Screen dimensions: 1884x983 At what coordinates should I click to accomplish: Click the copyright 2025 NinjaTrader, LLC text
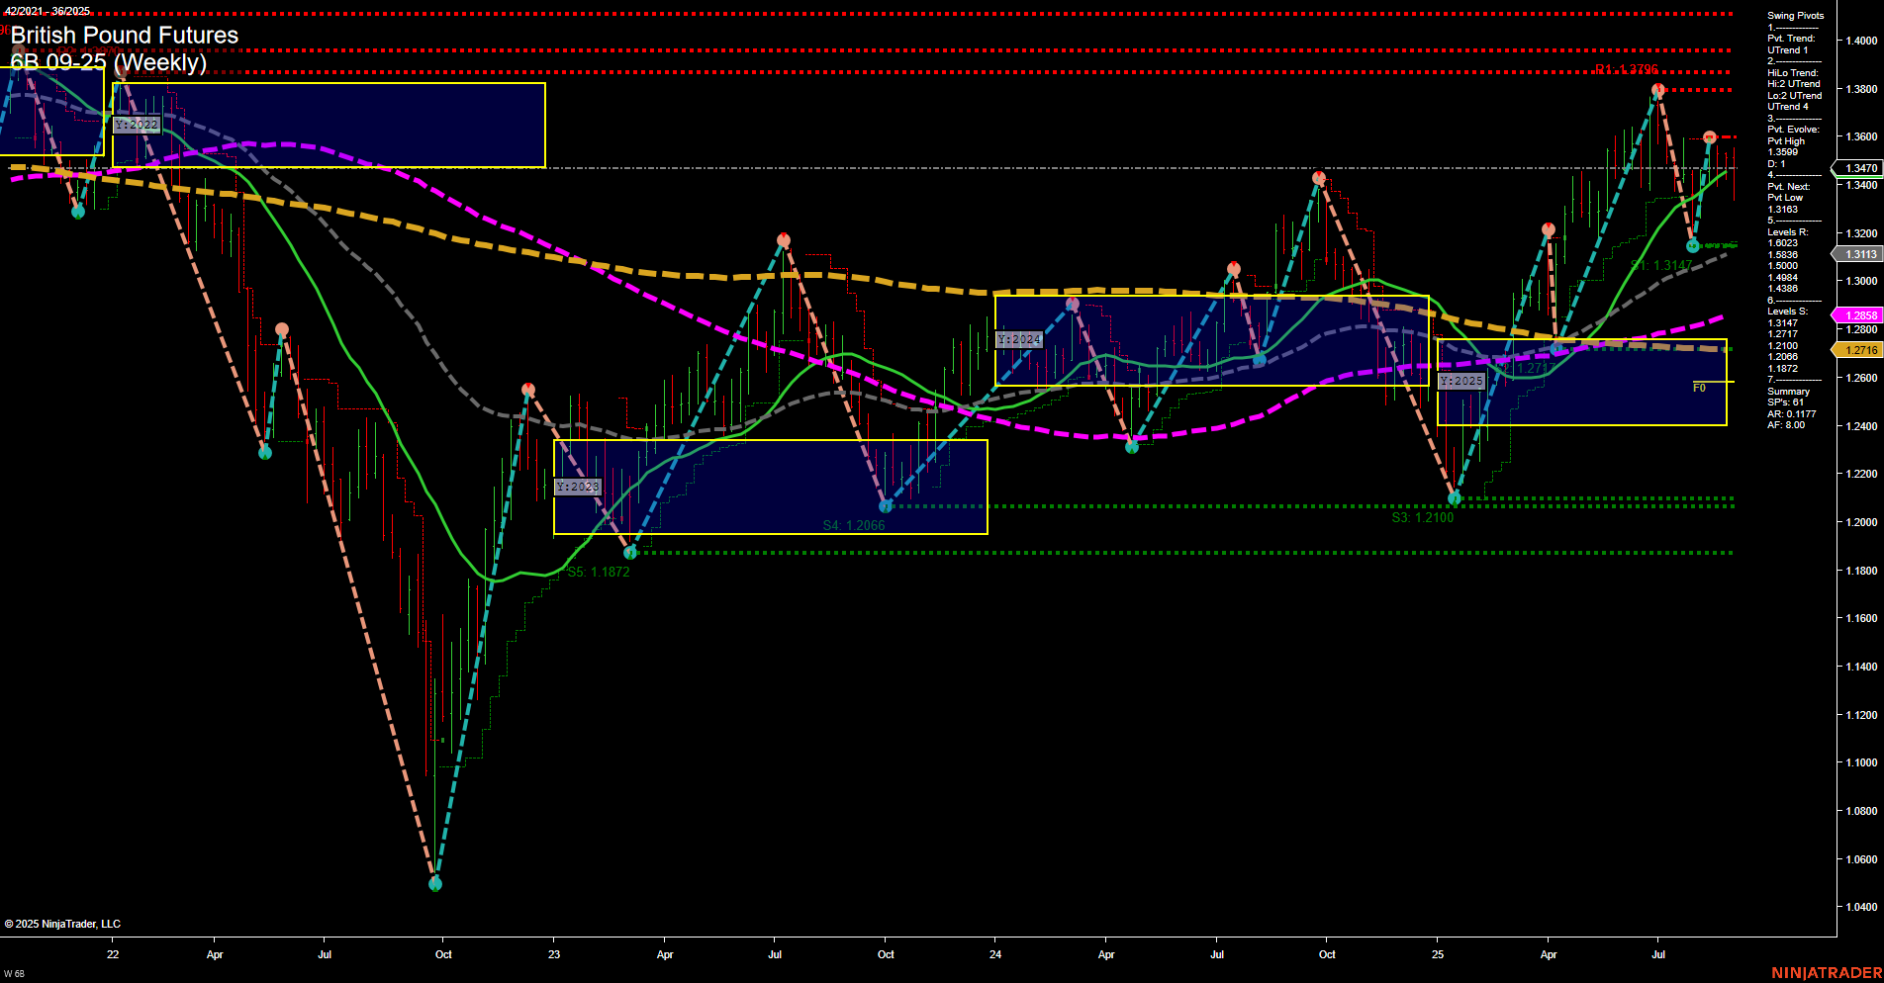63,923
